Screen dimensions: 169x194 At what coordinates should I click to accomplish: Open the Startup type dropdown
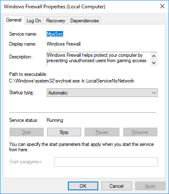tap(102, 93)
